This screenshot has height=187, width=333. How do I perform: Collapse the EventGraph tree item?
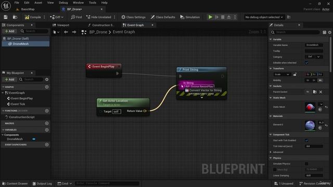[3, 93]
